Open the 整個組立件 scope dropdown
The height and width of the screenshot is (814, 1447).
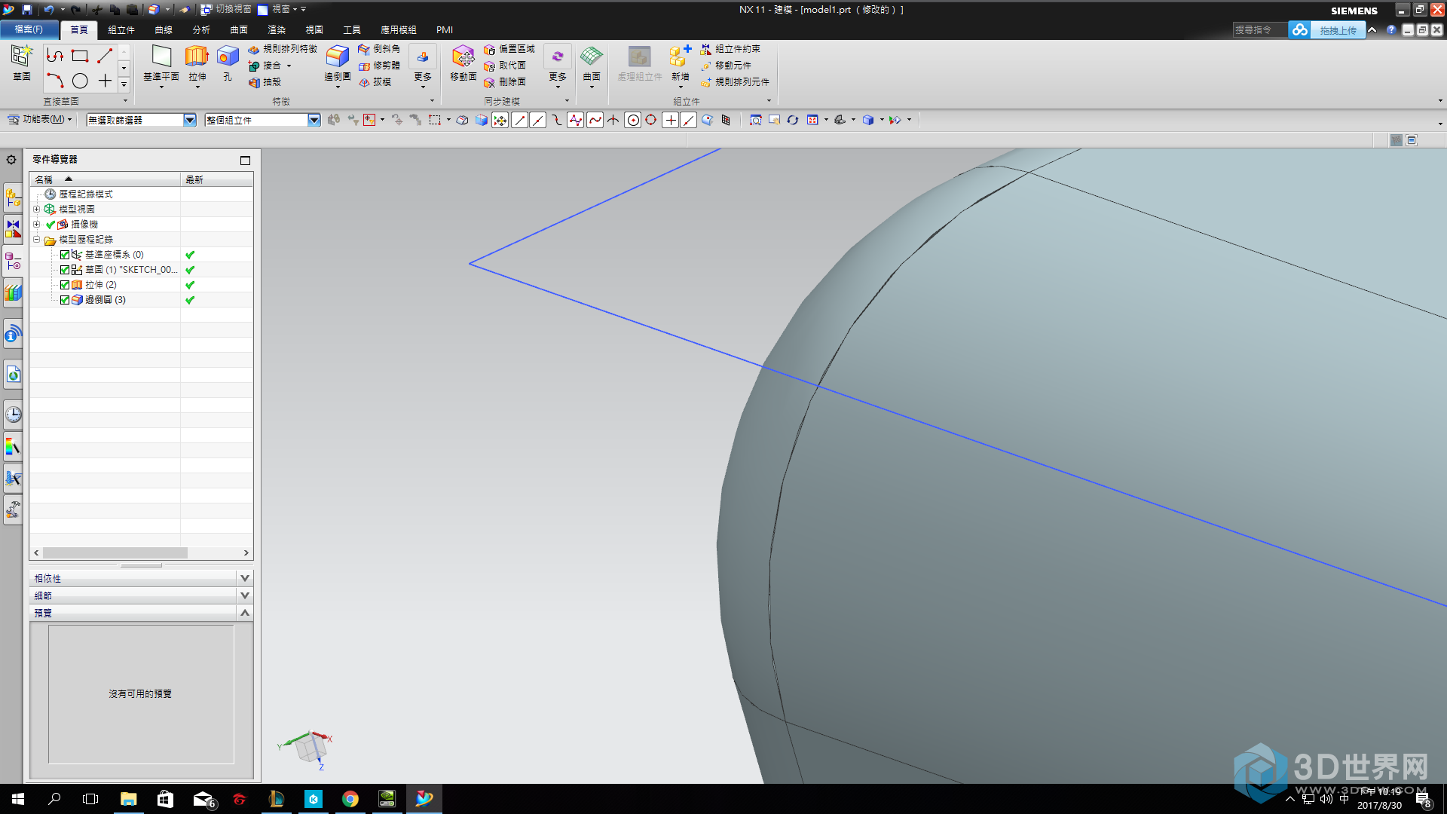[x=314, y=120]
